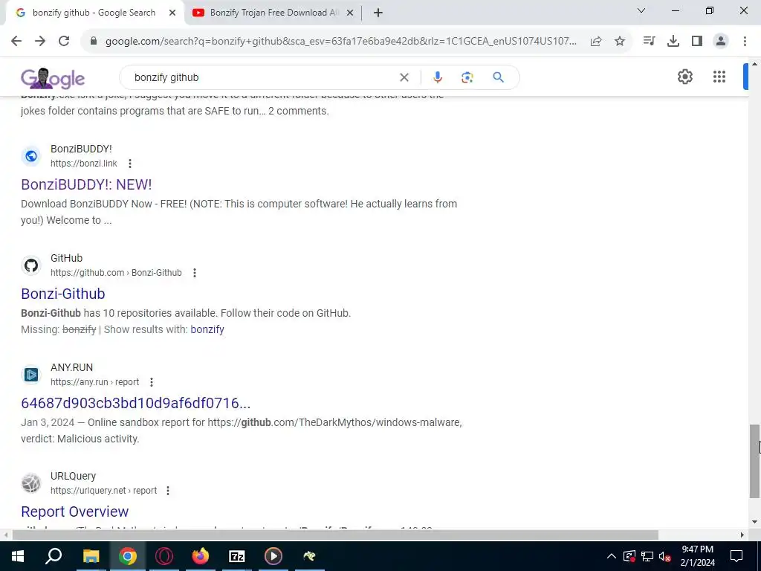Image resolution: width=761 pixels, height=571 pixels.
Task: Open Firefox from the taskbar
Action: pyautogui.click(x=201, y=556)
